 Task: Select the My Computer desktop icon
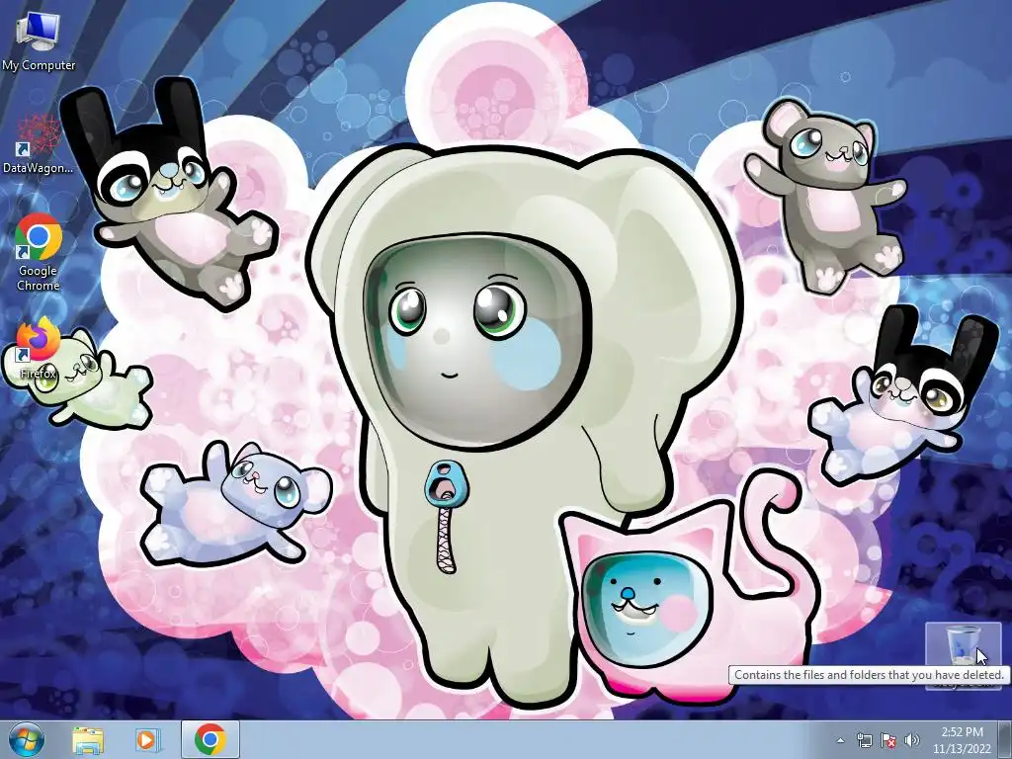coord(39,41)
